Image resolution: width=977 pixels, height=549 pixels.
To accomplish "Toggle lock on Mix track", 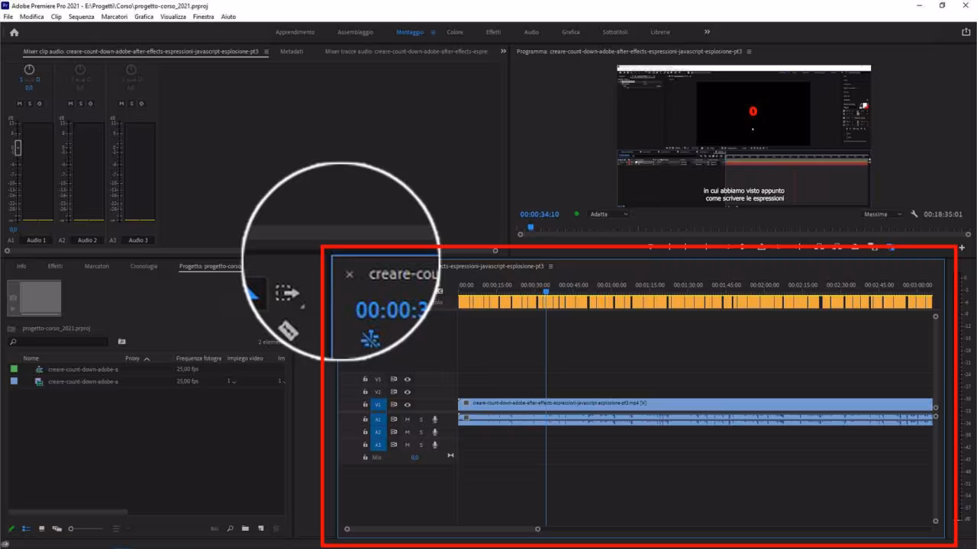I will [x=365, y=457].
